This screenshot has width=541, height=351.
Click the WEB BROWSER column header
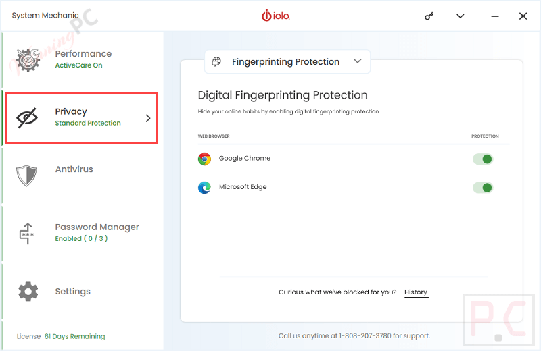pos(214,136)
